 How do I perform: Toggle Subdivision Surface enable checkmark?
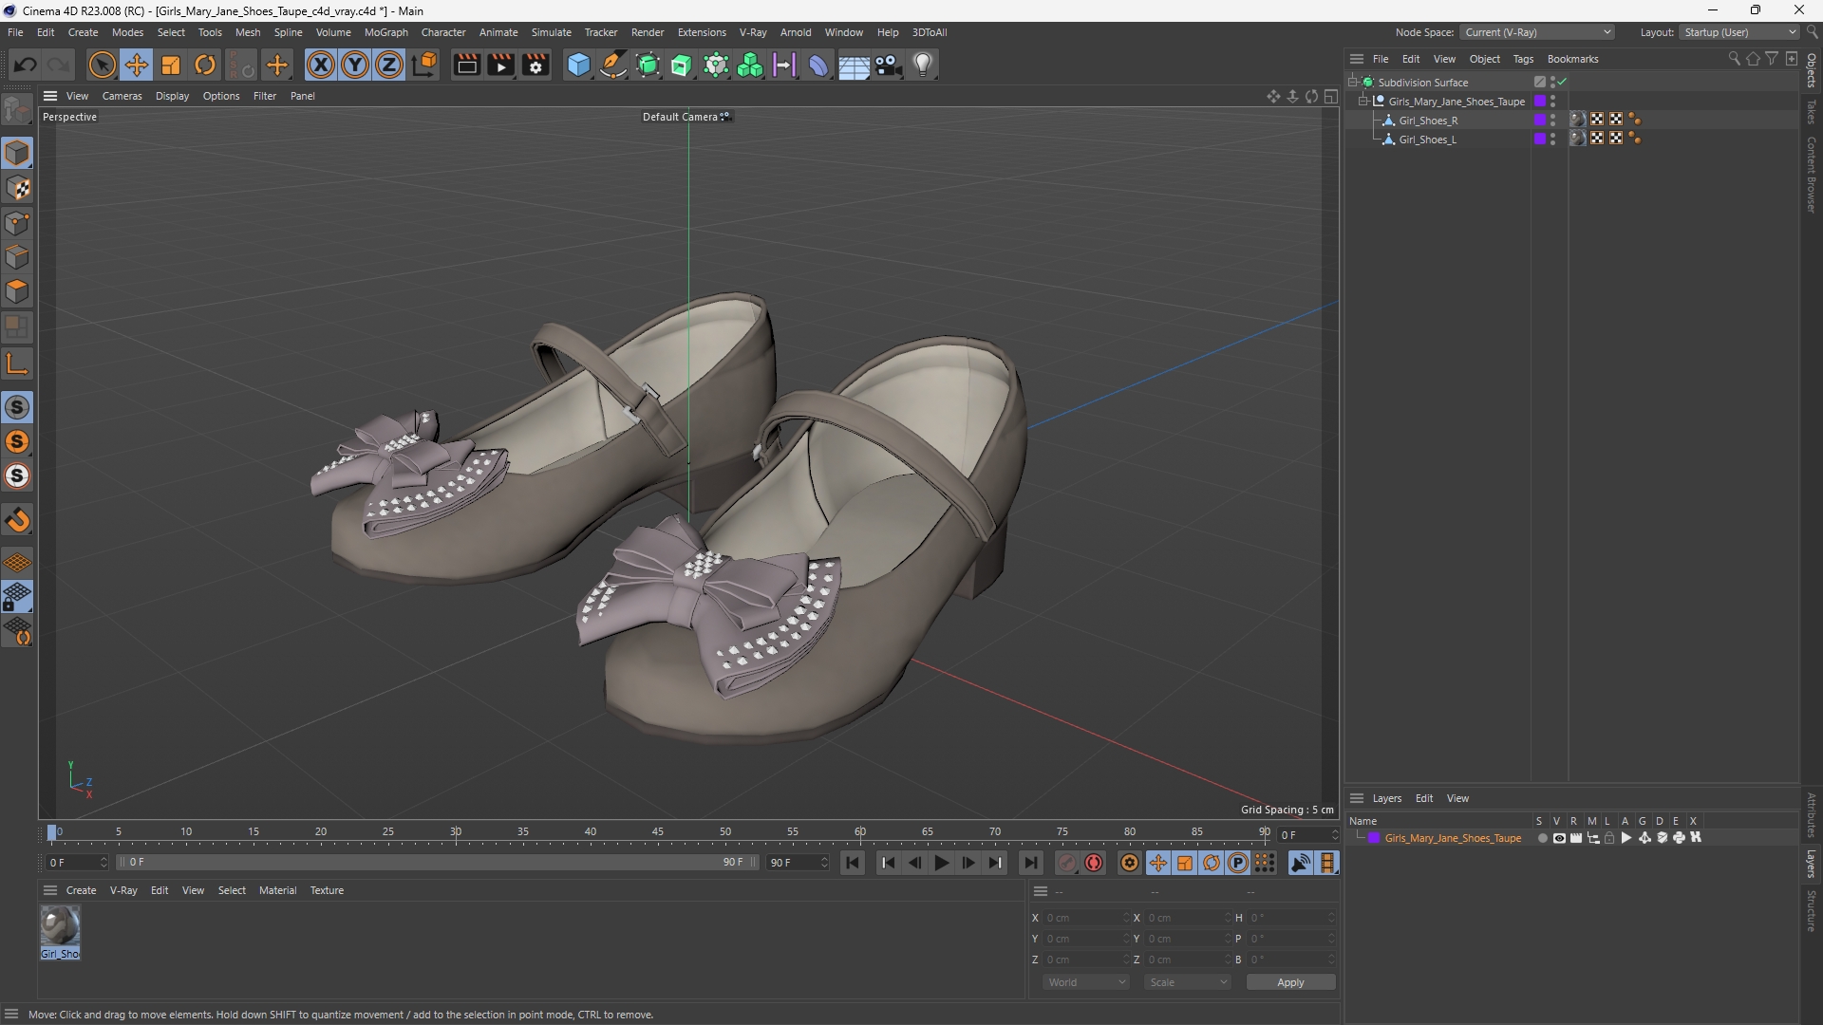click(1562, 83)
